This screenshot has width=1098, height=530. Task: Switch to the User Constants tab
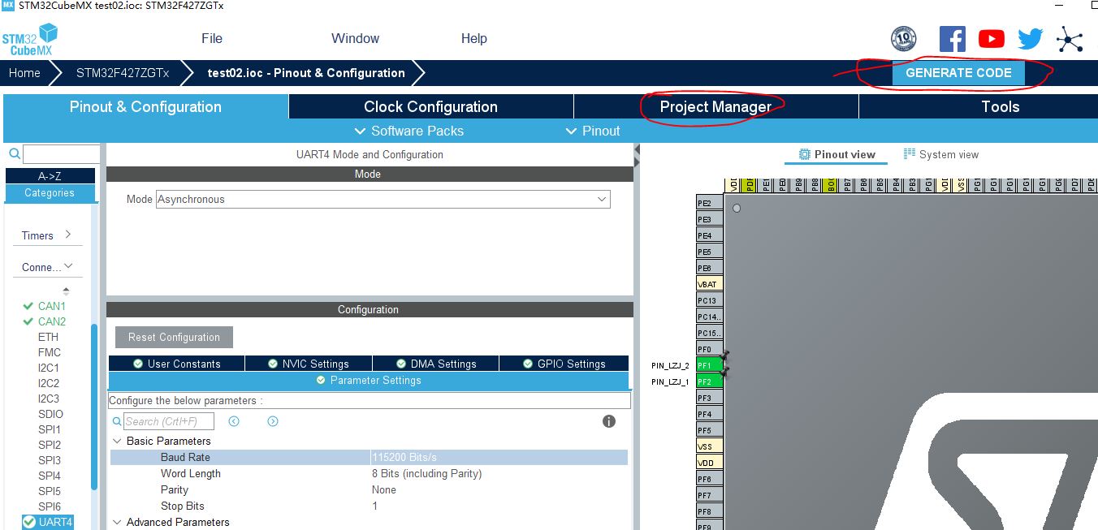[176, 364]
